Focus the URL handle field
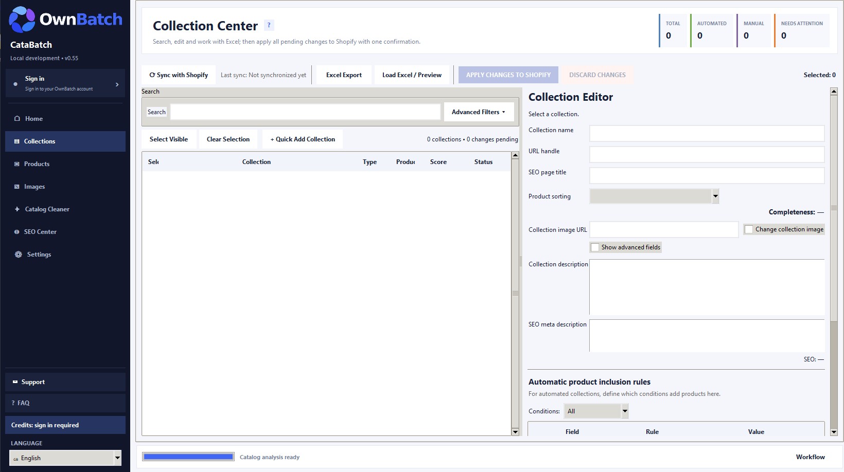 pos(707,154)
